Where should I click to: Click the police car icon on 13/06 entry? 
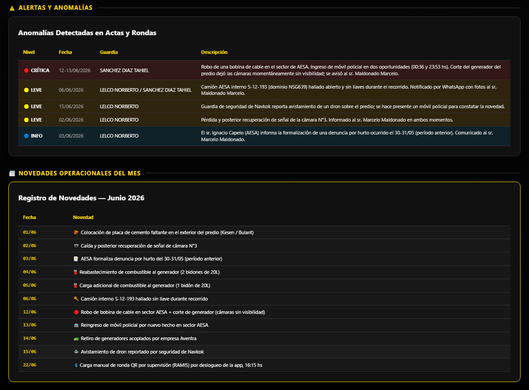point(76,325)
